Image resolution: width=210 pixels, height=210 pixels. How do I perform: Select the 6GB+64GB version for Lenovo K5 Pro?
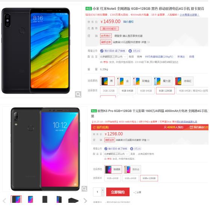click(131, 178)
